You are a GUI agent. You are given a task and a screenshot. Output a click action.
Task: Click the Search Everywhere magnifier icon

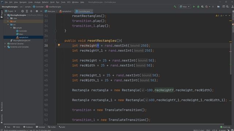pos(227,7)
